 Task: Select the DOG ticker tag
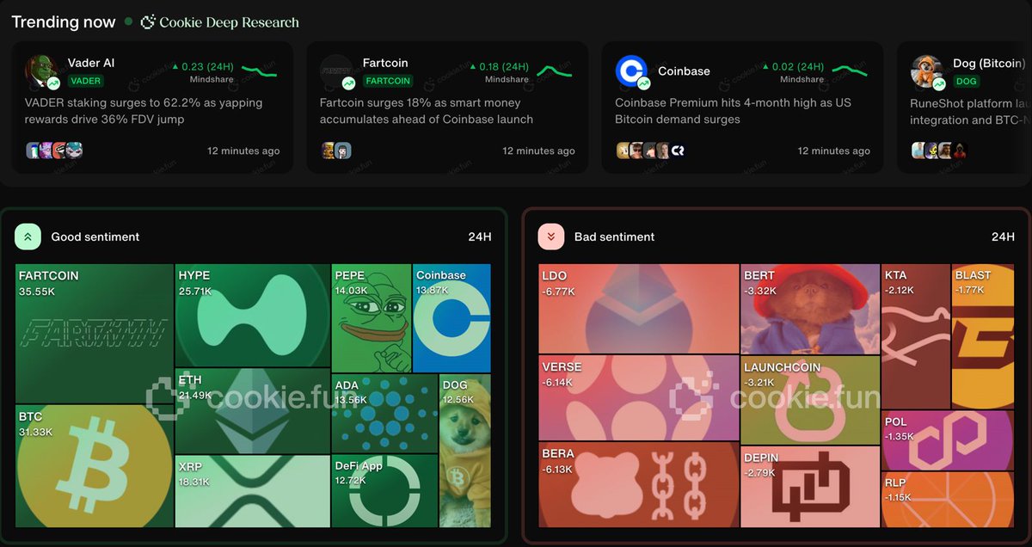click(967, 81)
